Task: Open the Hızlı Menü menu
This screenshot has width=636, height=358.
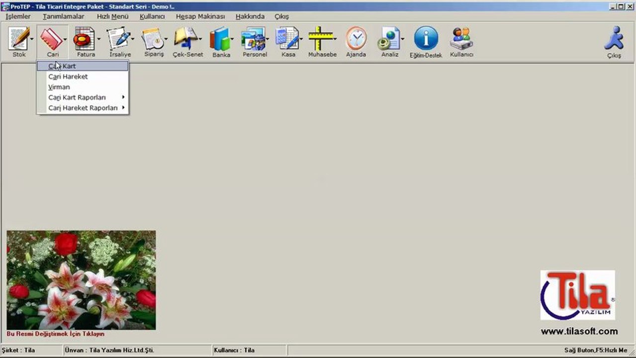Action: click(x=112, y=16)
